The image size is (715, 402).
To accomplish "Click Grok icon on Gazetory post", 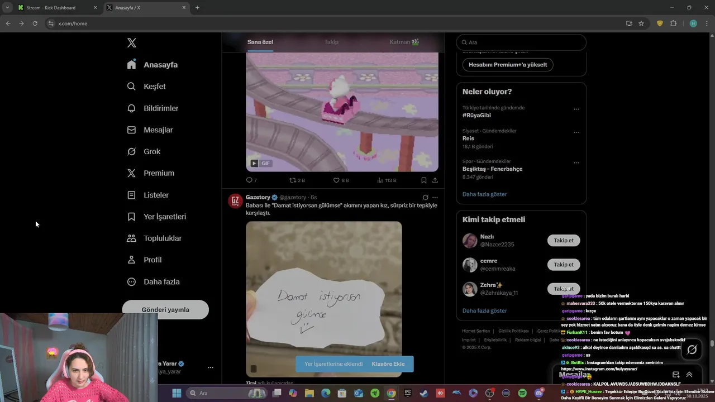I will click(425, 198).
